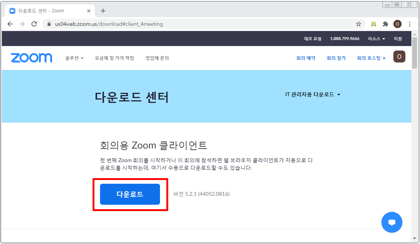Image resolution: width=420 pixels, height=244 pixels.
Task: View site info via the lock icon
Action: tap(49, 24)
